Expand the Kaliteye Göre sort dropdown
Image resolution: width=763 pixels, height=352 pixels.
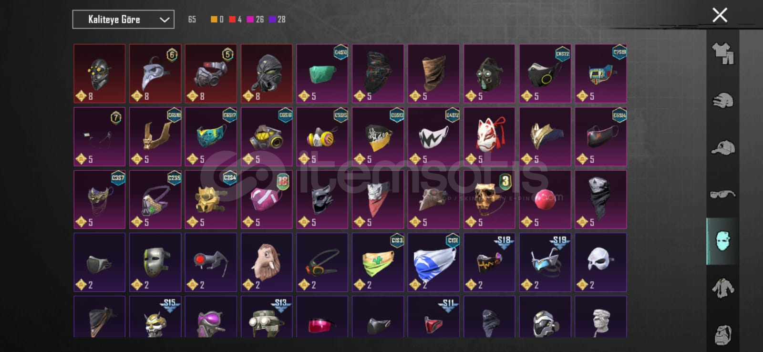point(123,20)
